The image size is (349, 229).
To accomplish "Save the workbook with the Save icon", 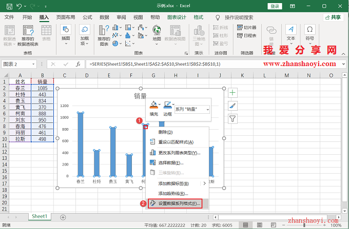I will click(x=9, y=6).
